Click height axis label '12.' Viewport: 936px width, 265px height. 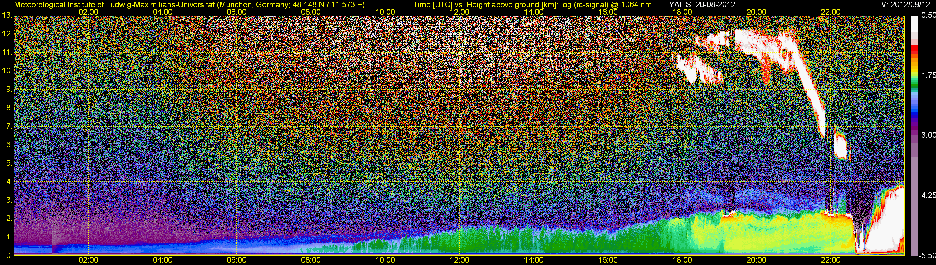coord(7,34)
